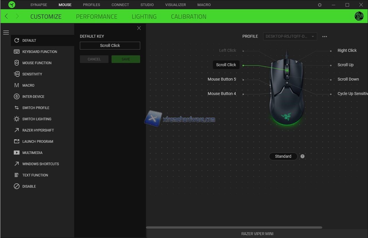
Task: Click the Disable function icon
Action: pyautogui.click(x=17, y=186)
